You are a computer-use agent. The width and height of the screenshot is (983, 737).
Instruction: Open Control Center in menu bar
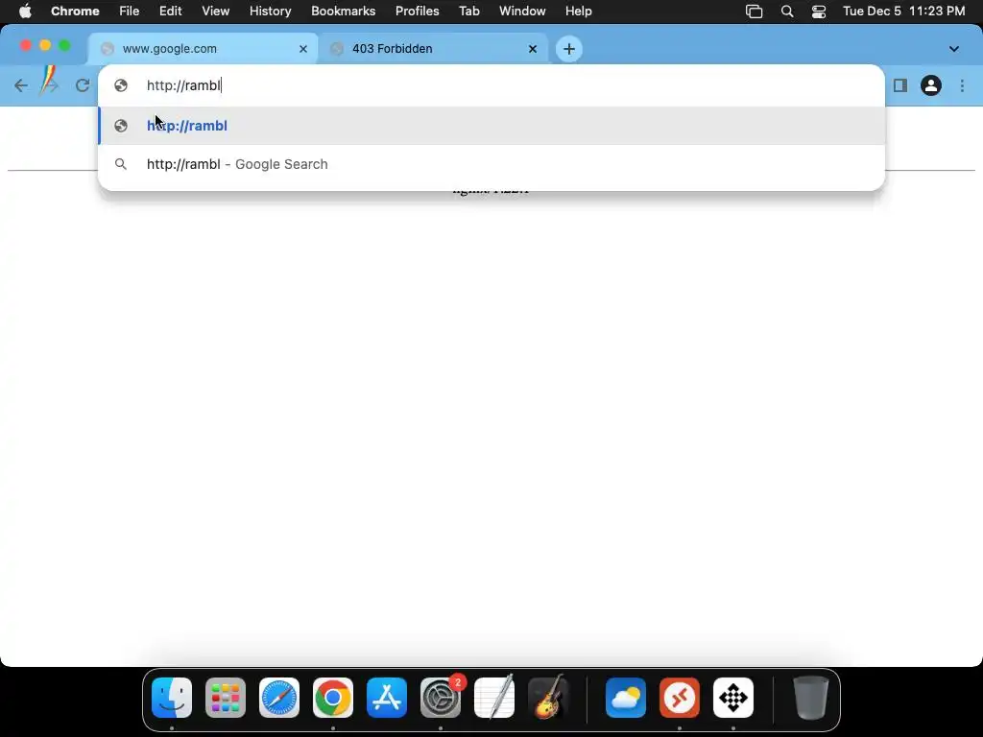[819, 12]
